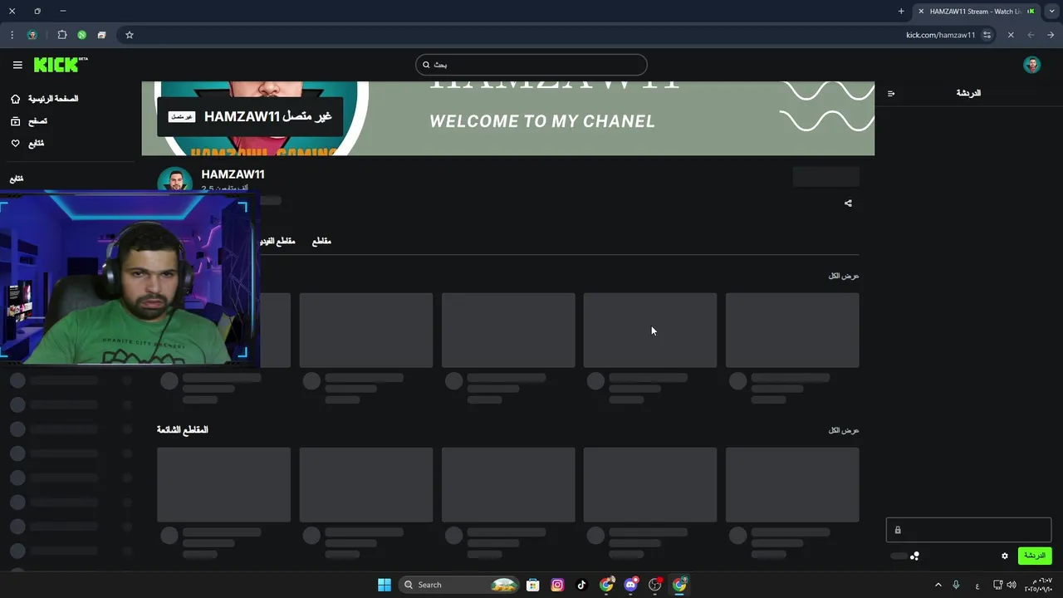The width and height of the screenshot is (1063, 598).
Task: Open TikTok from the taskbar
Action: [581, 585]
